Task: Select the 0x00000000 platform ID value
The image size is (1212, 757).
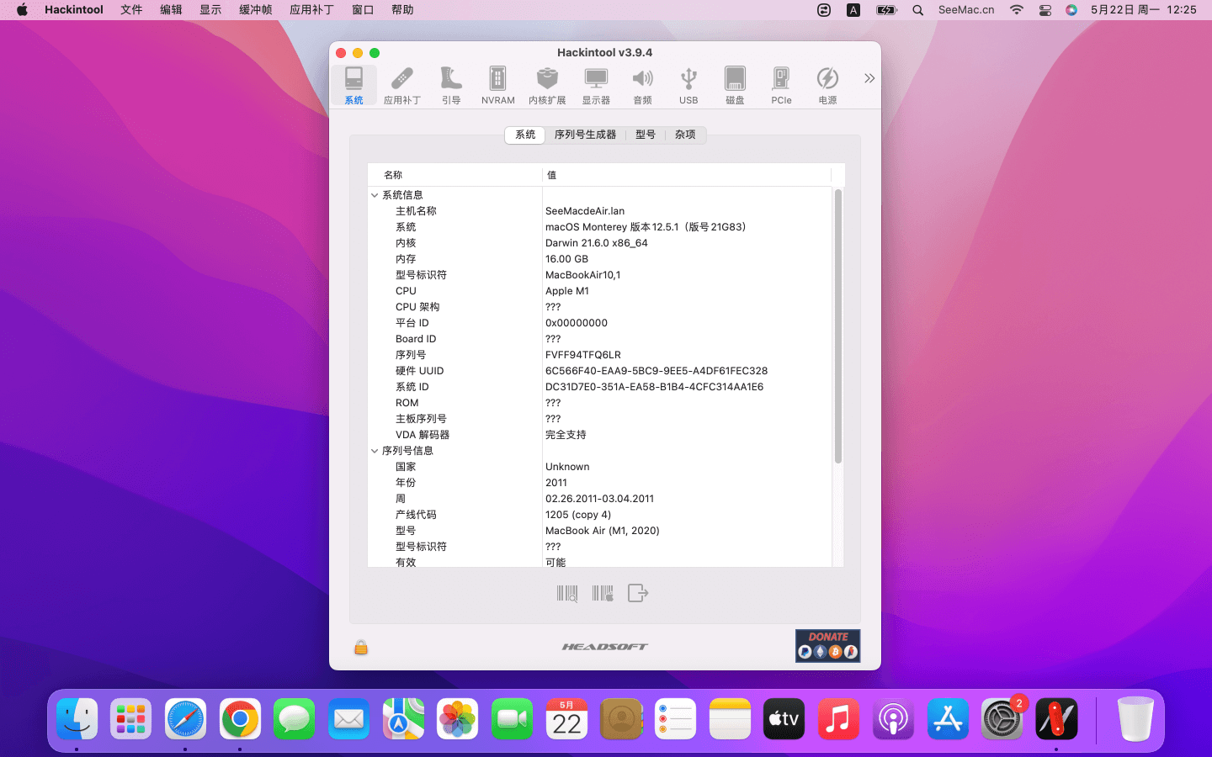Action: pos(577,323)
